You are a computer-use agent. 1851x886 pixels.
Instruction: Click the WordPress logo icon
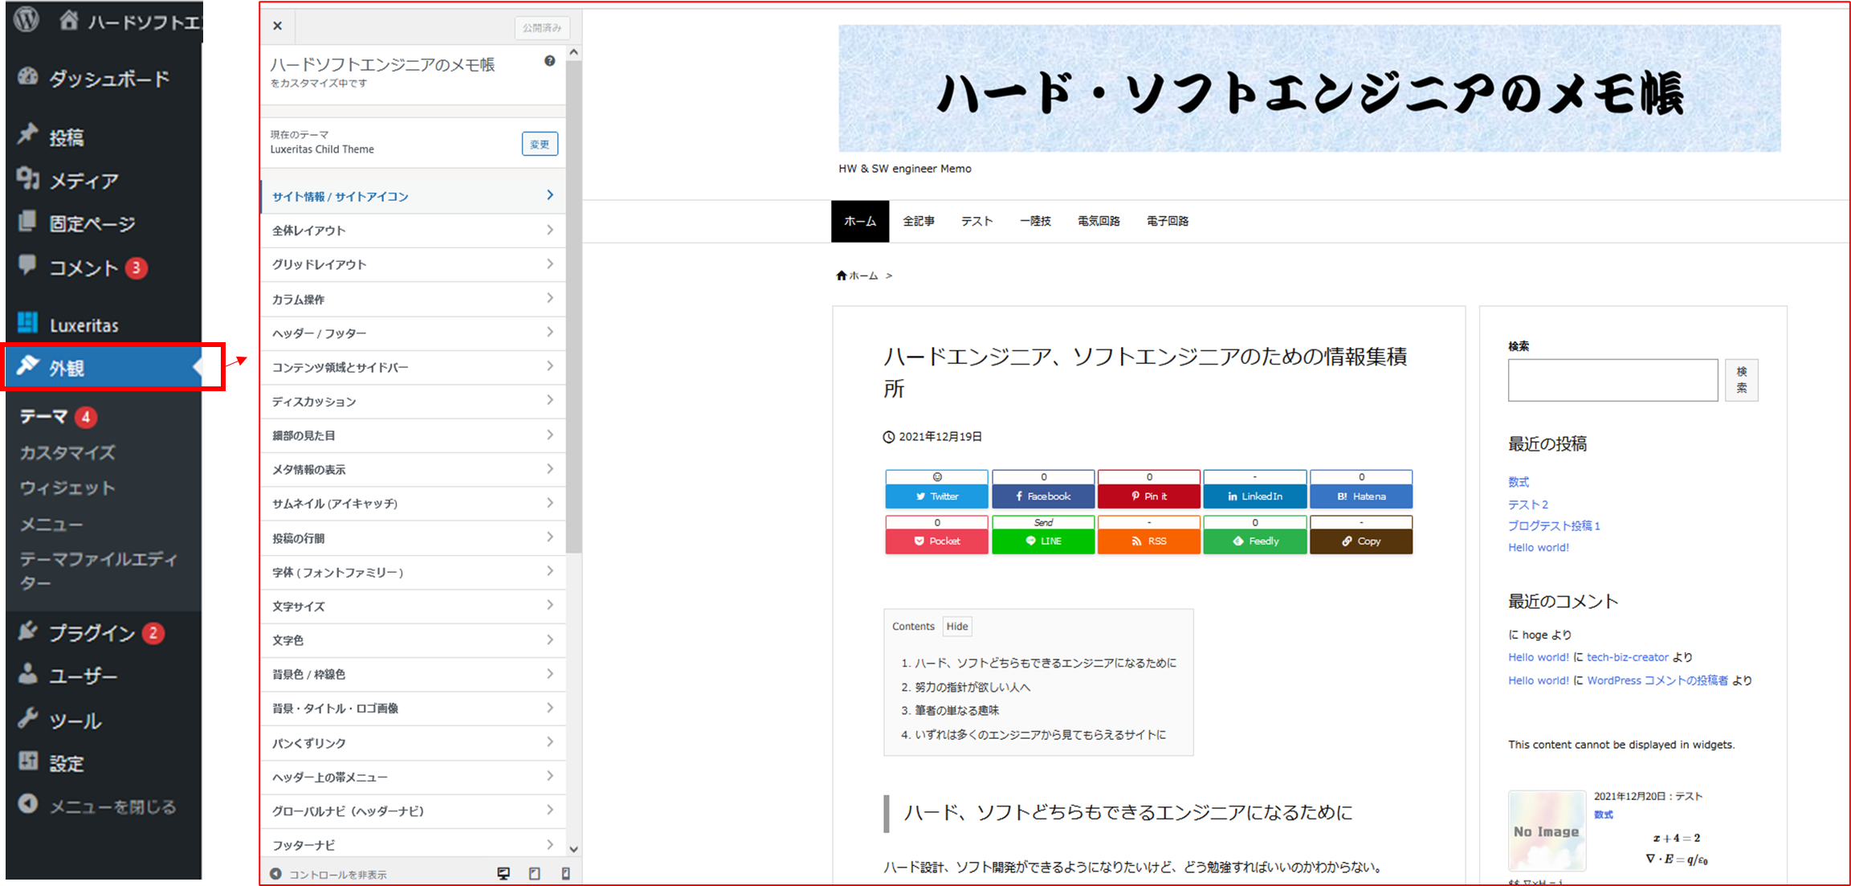pos(27,18)
